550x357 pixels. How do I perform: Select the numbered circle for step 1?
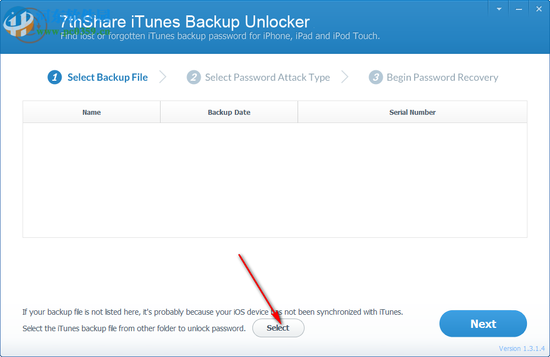pos(54,77)
